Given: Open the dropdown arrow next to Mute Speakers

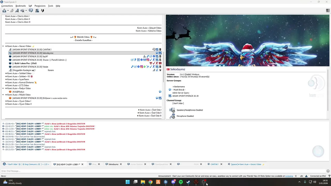Looking at the screenshot, I should click(x=26, y=11).
